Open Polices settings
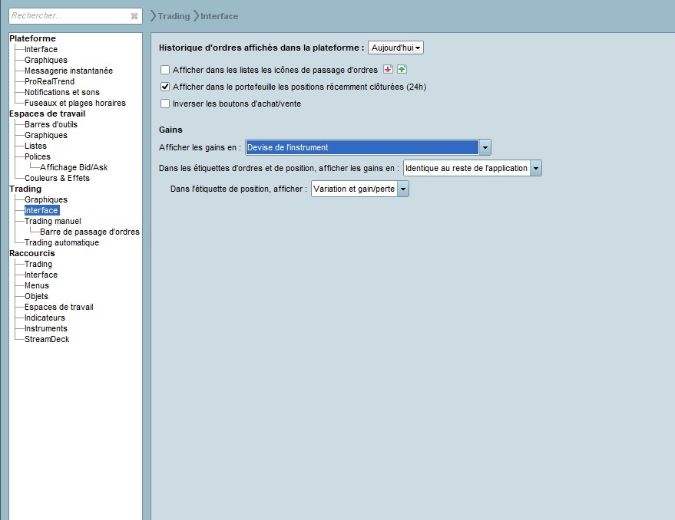The image size is (675, 520). click(38, 156)
